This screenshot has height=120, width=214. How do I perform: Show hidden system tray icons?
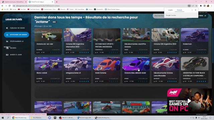click(x=191, y=118)
